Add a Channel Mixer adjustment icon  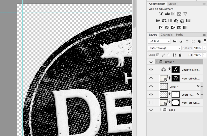coord(182,21)
